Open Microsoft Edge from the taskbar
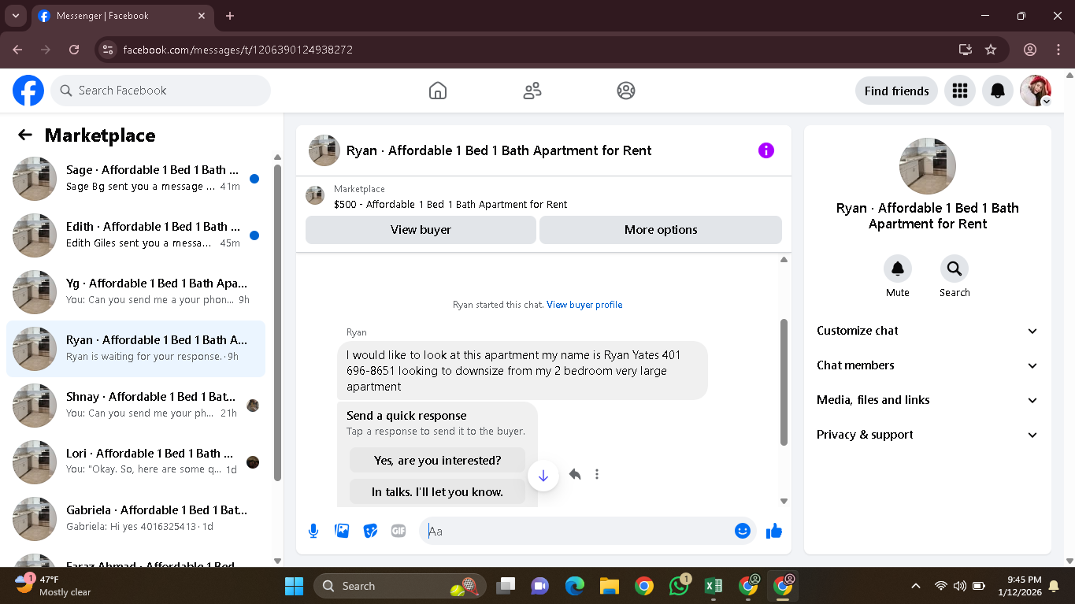1075x604 pixels. click(574, 586)
